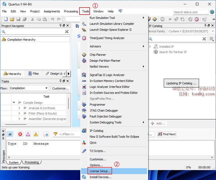Click the red TimeQuest timer toolbar icon
Viewport: 216px width, 180px height.
coord(197,19)
